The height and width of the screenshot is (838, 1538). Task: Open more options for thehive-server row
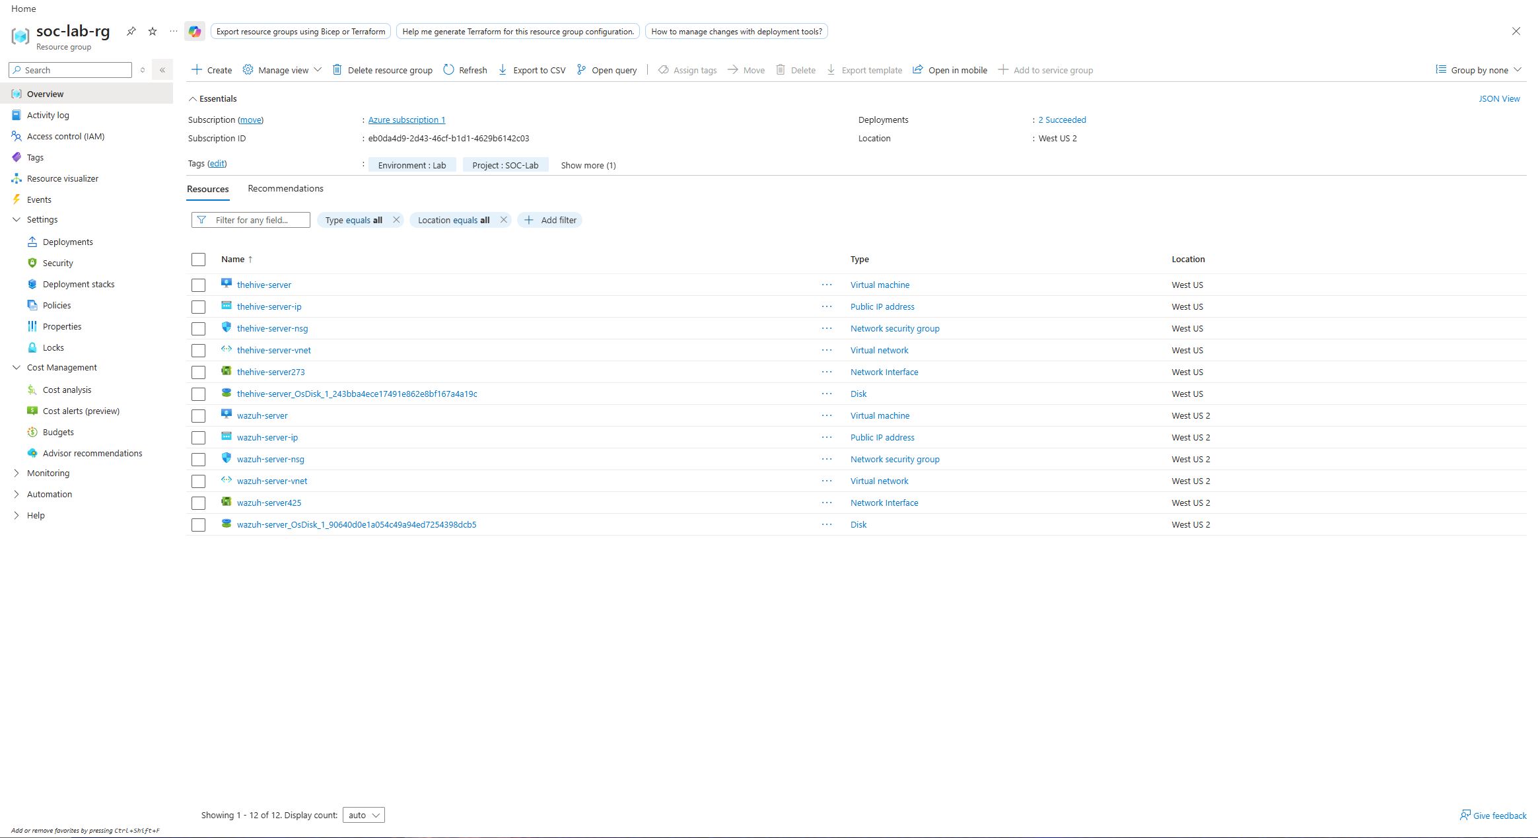click(827, 285)
